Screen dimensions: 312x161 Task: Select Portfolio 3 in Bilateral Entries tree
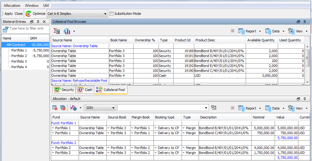(19, 61)
